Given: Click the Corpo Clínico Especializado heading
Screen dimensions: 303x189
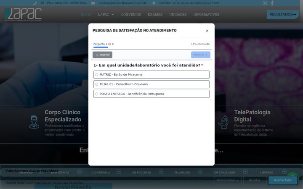Looking at the screenshot, I should click(63, 116).
